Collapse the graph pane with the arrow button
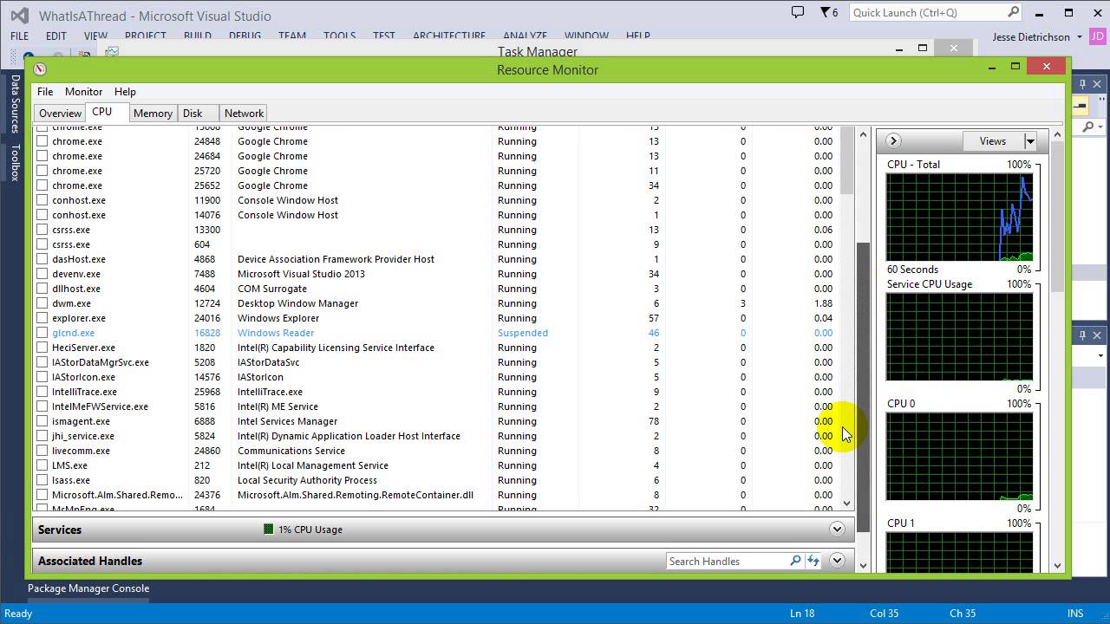1110x624 pixels. pyautogui.click(x=892, y=141)
